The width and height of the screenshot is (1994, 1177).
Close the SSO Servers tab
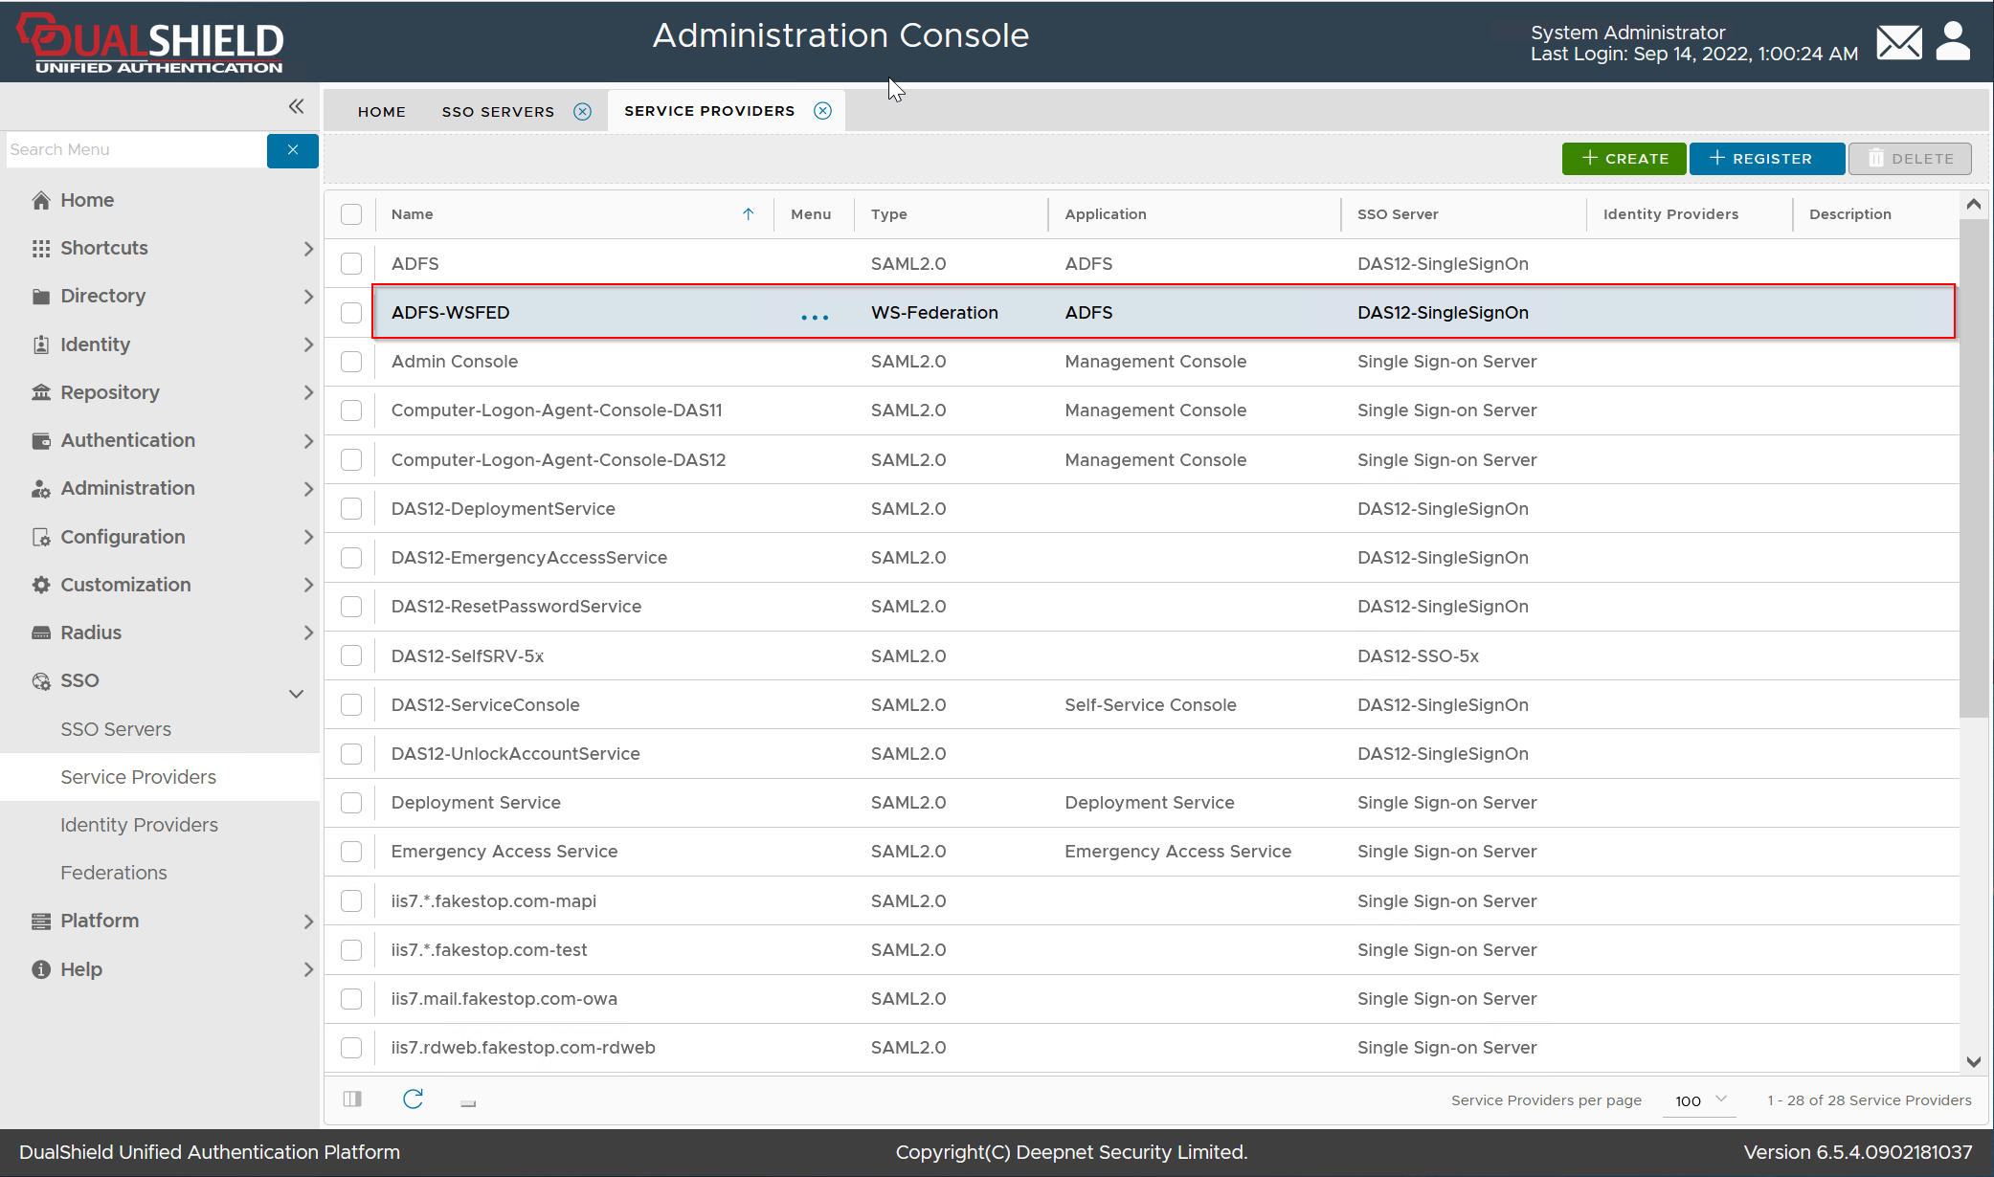point(582,112)
